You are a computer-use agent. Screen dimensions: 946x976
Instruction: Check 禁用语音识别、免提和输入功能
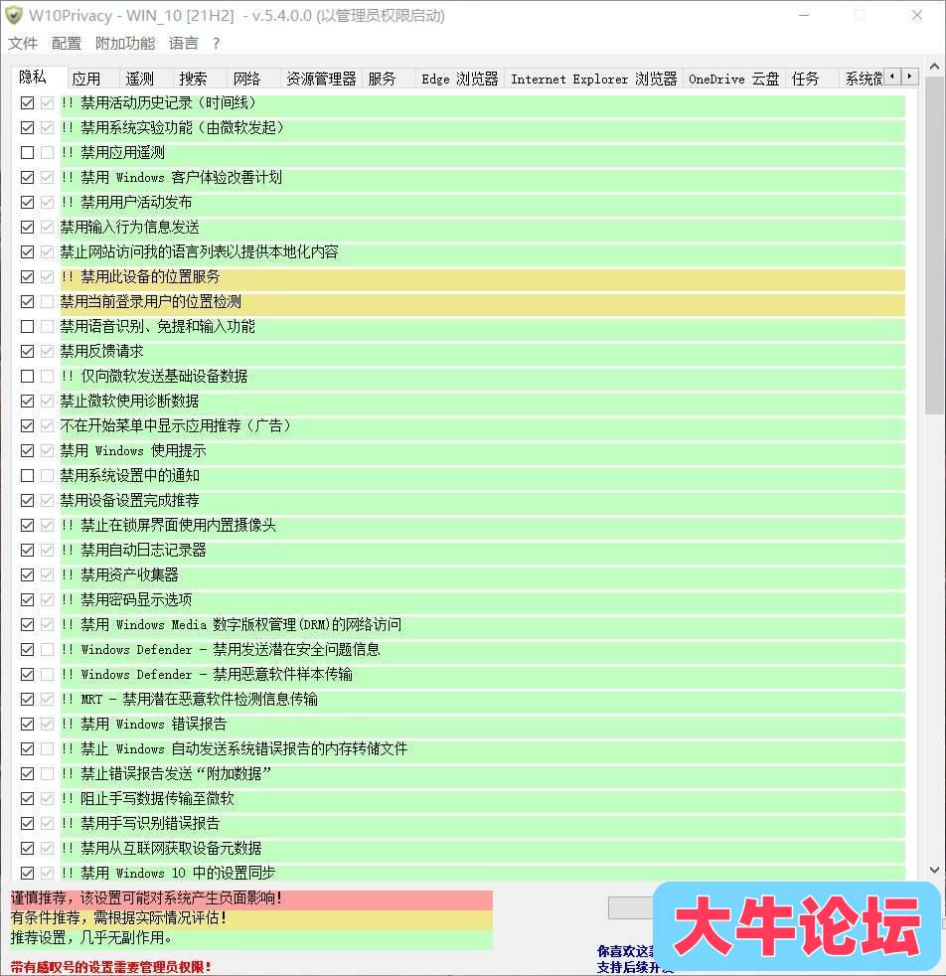point(28,327)
